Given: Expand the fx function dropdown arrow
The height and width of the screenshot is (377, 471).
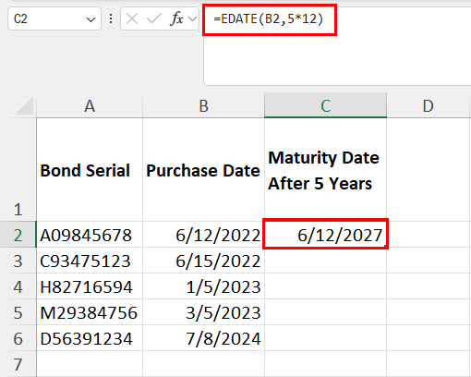Looking at the screenshot, I should [x=193, y=19].
